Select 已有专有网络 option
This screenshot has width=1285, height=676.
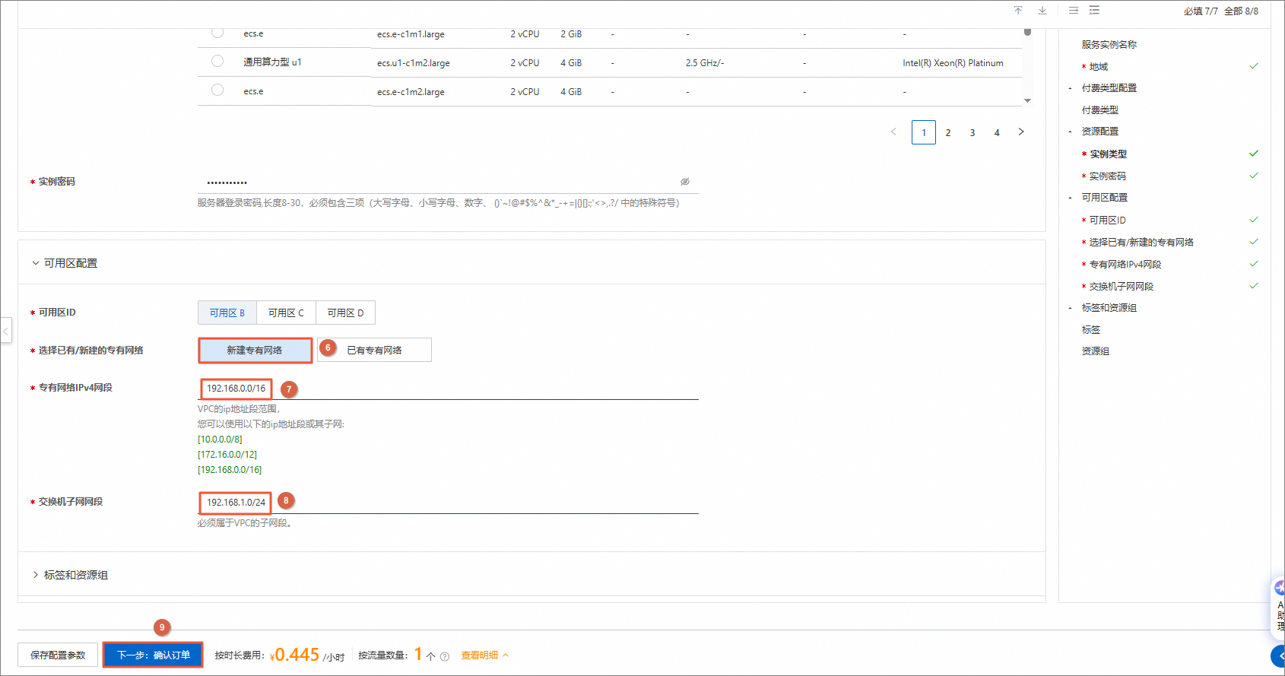(374, 350)
